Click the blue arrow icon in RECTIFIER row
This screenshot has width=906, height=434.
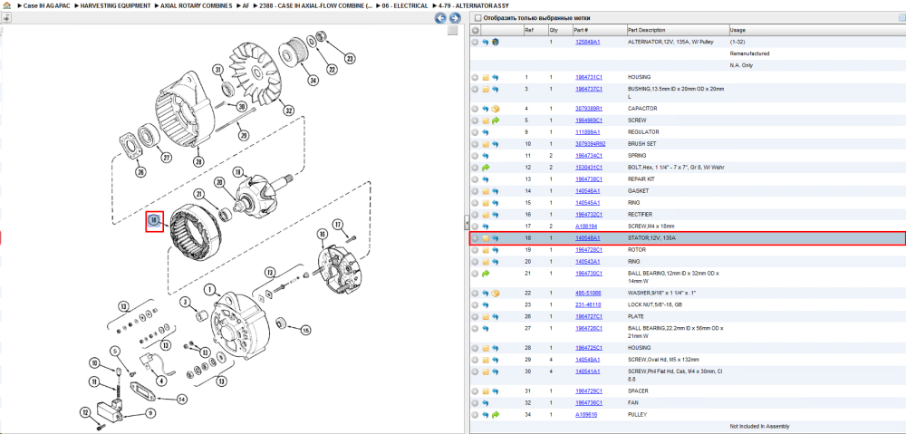(x=496, y=215)
